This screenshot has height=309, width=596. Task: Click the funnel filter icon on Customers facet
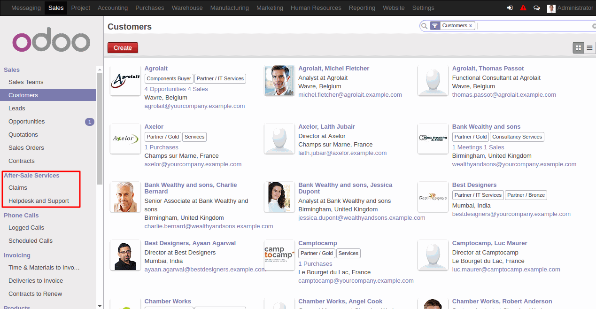[435, 26]
